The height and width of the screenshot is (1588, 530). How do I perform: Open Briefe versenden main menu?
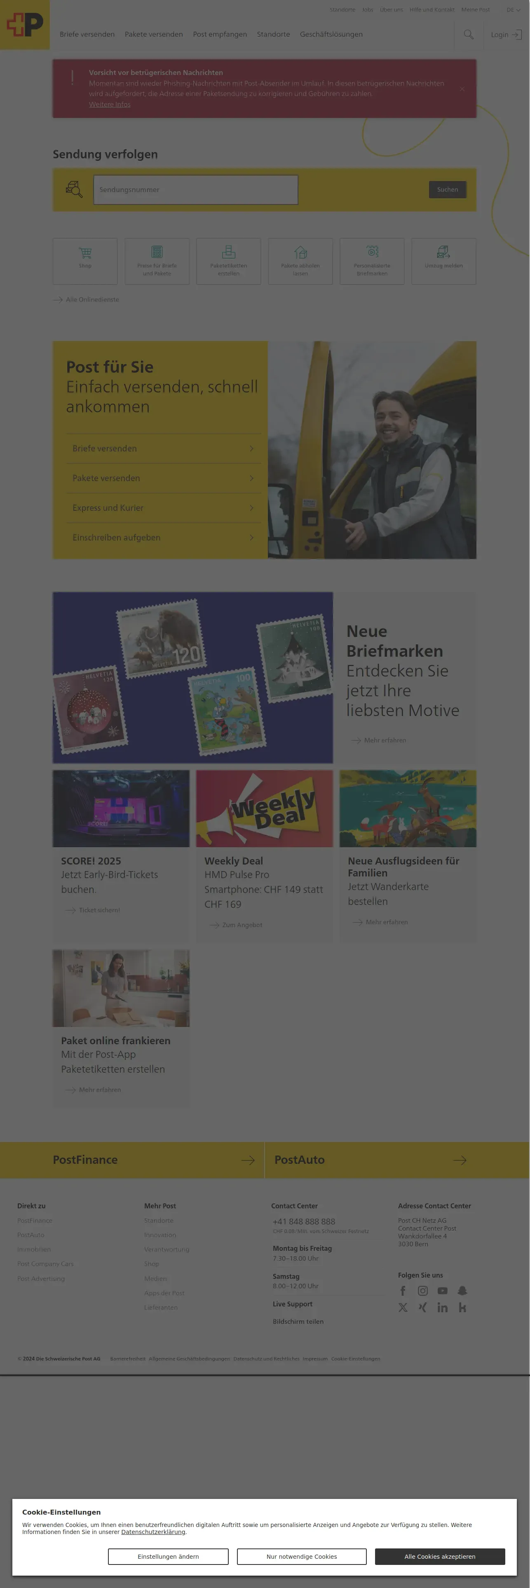pos(87,35)
